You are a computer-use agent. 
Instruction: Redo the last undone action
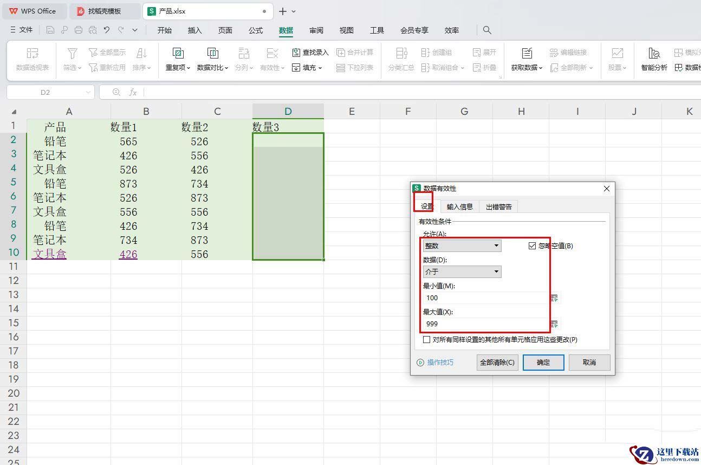coord(121,30)
